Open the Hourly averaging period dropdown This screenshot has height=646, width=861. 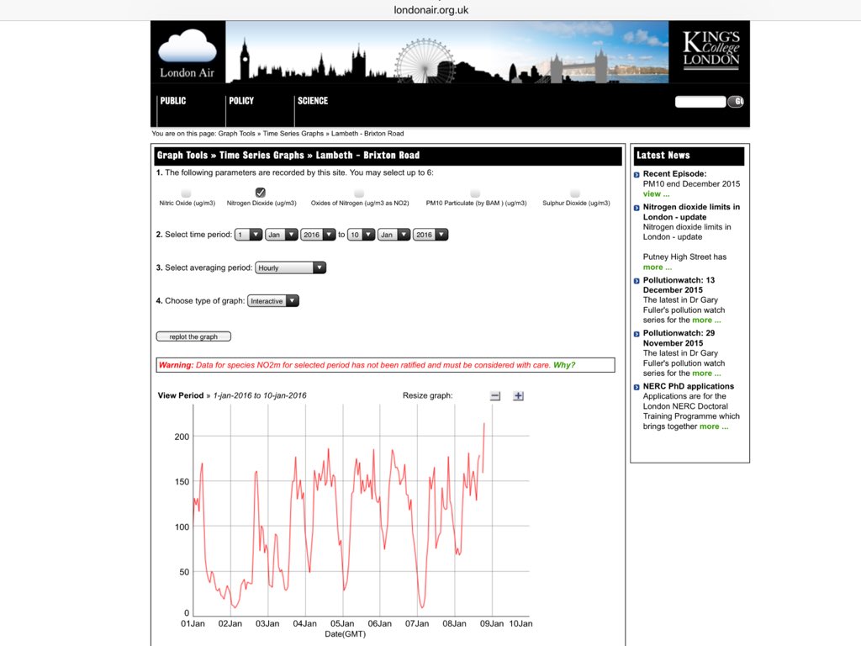(290, 266)
